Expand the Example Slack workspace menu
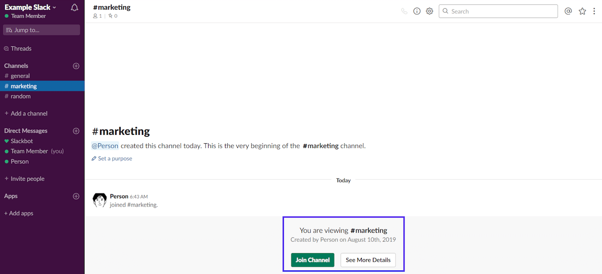This screenshot has width=602, height=274. tap(30, 7)
